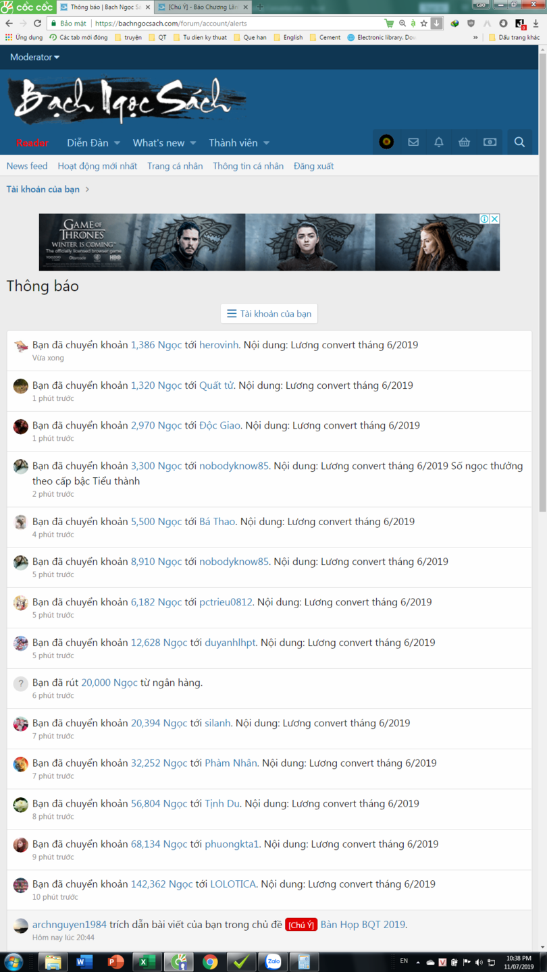Click the Game of Thrones ad banner
Screen dimensions: 547x972
269,242
